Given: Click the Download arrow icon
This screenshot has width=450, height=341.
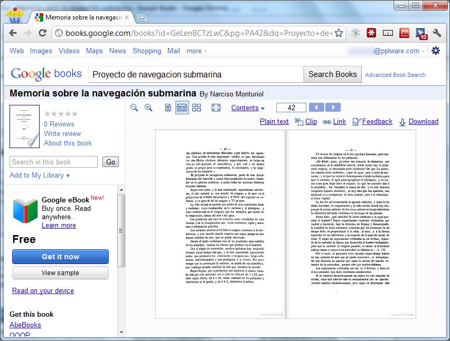Looking at the screenshot, I should click(x=402, y=122).
